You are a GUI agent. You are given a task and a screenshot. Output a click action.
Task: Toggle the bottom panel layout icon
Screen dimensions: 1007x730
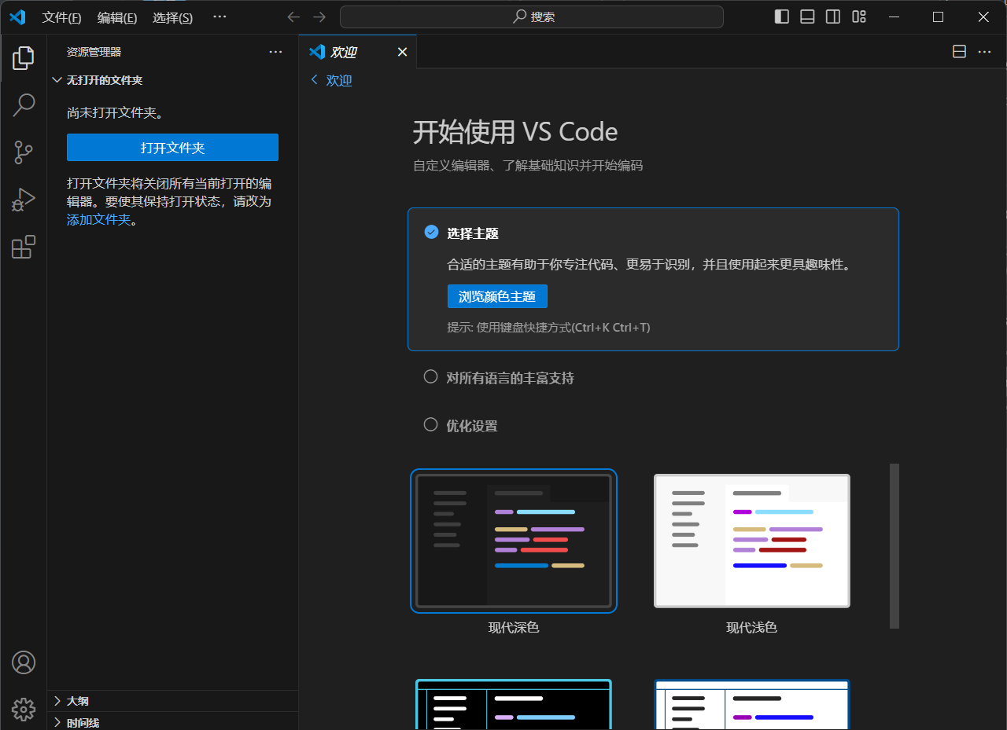(807, 17)
